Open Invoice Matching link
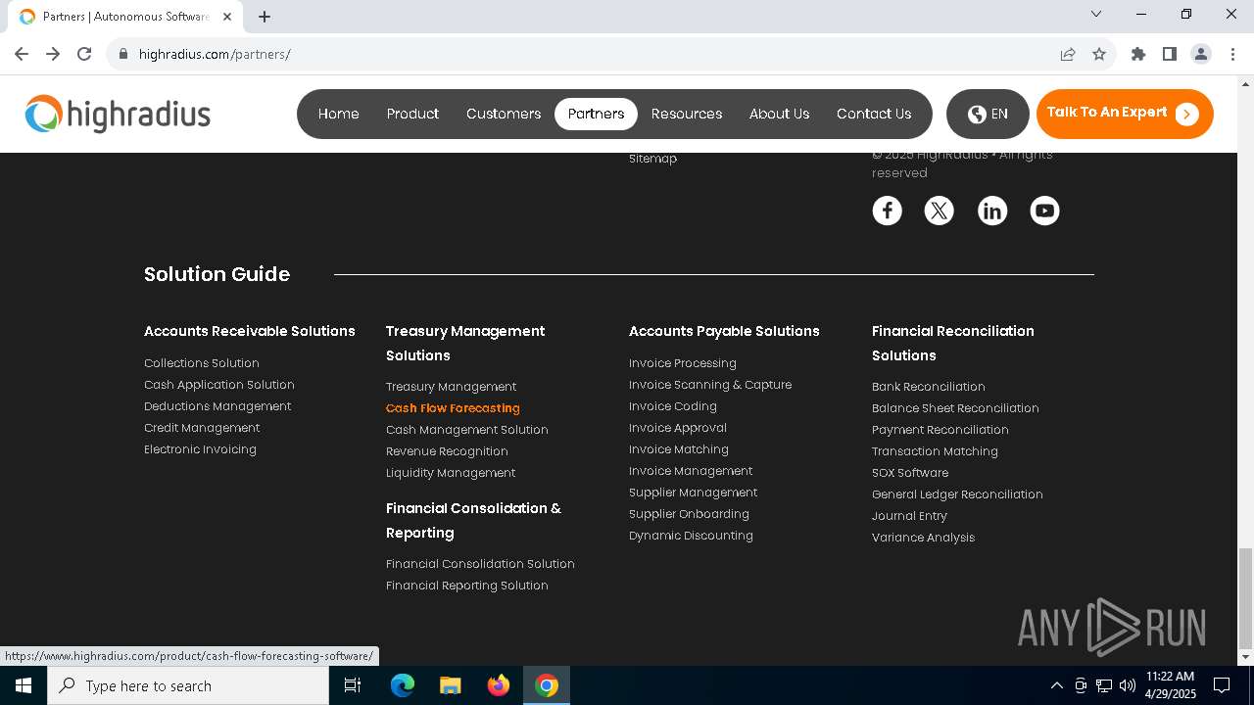The height and width of the screenshot is (705, 1254). pyautogui.click(x=679, y=449)
